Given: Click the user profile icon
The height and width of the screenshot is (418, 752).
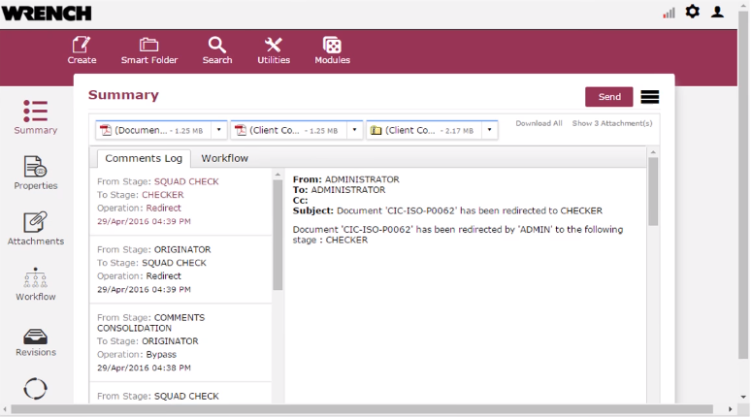Looking at the screenshot, I should pos(718,12).
